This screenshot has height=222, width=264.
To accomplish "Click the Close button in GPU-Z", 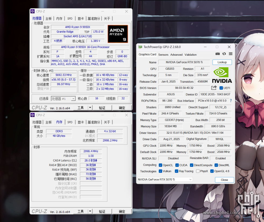I will click(224, 180).
